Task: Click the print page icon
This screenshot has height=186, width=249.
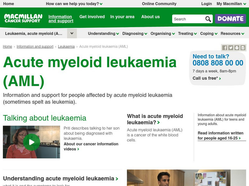Action: click(237, 48)
